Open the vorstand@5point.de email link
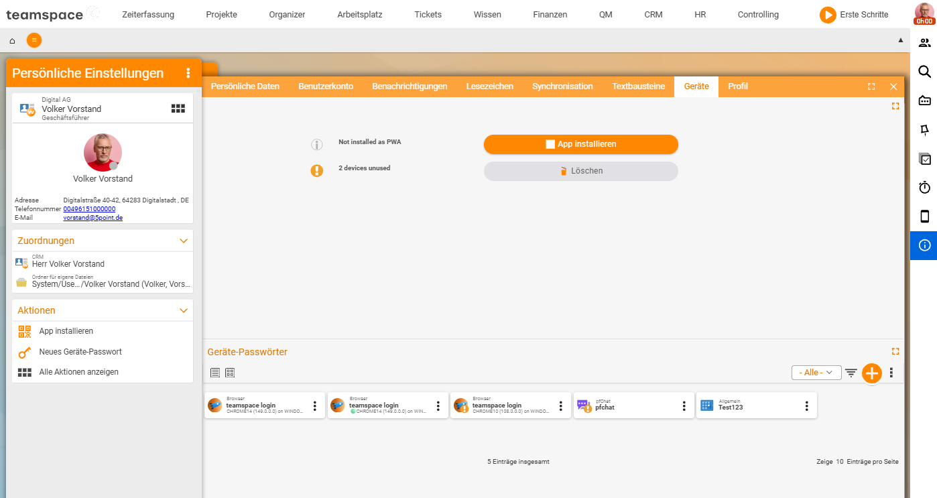 pos(93,218)
